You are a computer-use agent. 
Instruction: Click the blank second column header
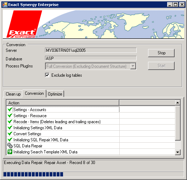(x=147, y=103)
